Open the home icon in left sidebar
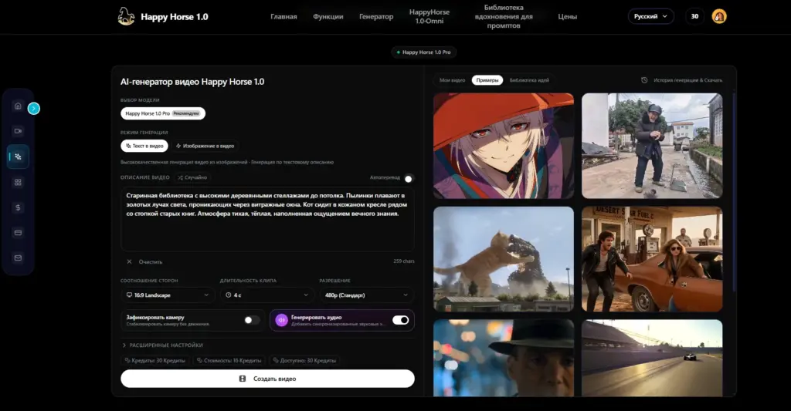Viewport: 791px width, 411px height. [x=19, y=106]
